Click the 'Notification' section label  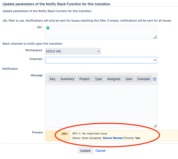(x=10, y=69)
